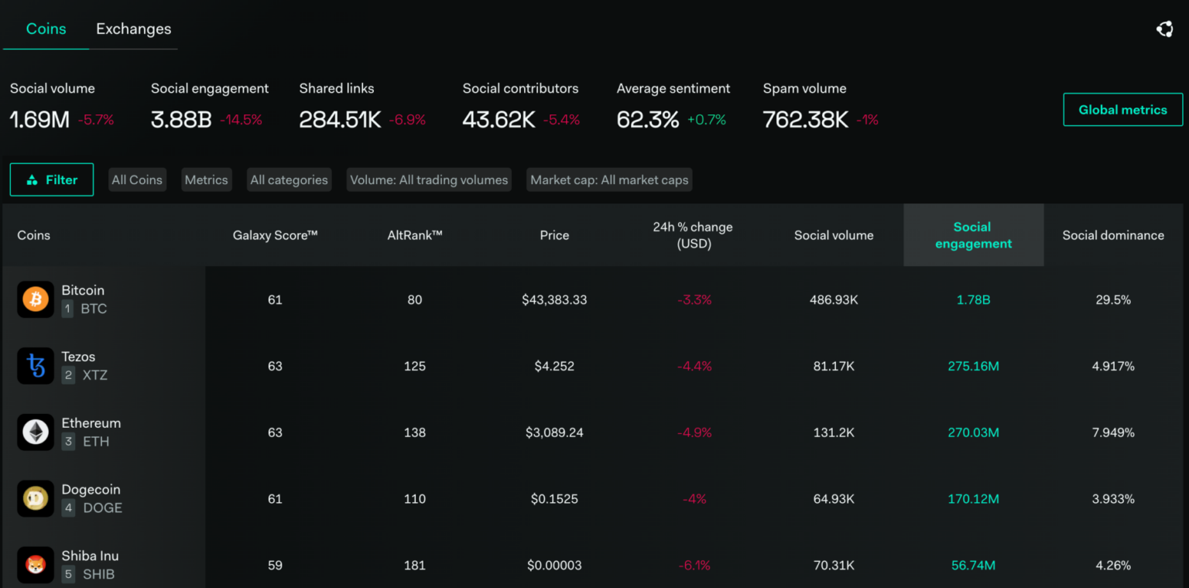
Task: Click the Tezos coin logo icon
Action: [36, 366]
